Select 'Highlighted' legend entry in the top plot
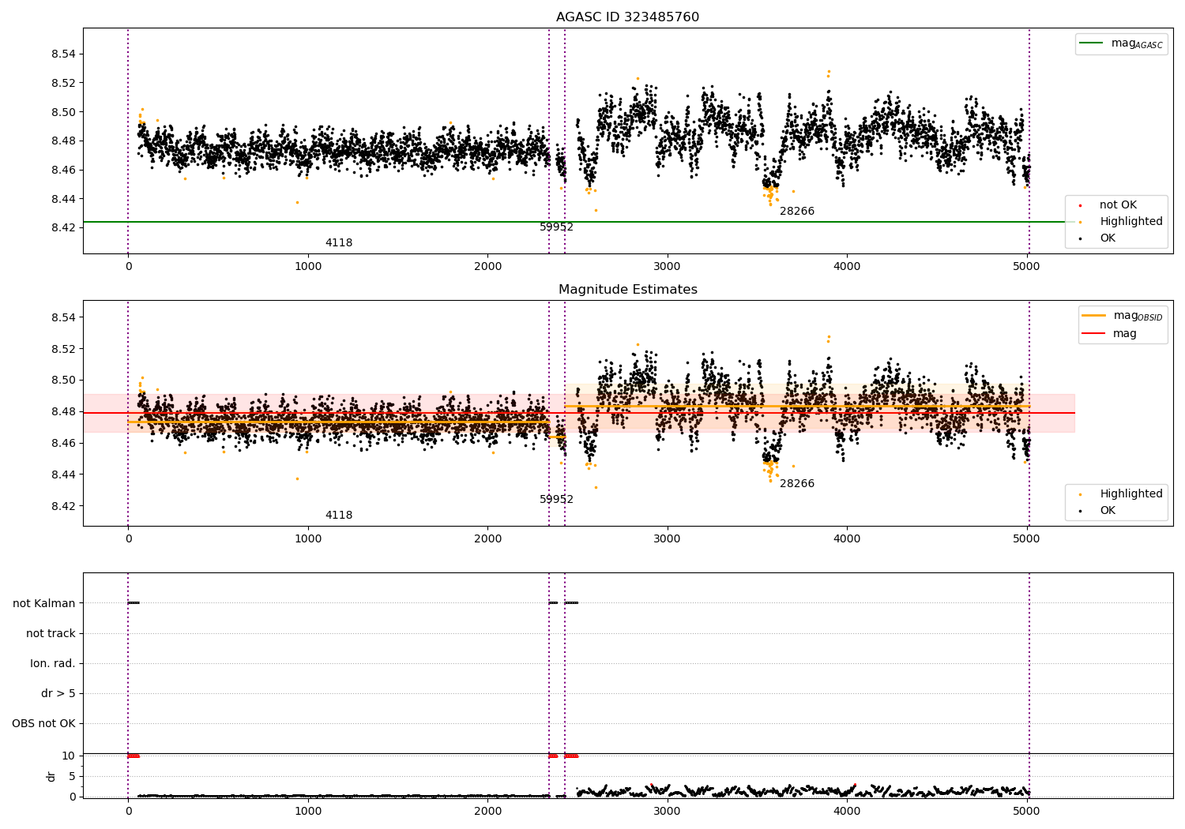Viewport: 1185px width, 829px height. (1131, 222)
